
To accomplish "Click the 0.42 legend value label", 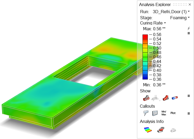I will point(157,66).
